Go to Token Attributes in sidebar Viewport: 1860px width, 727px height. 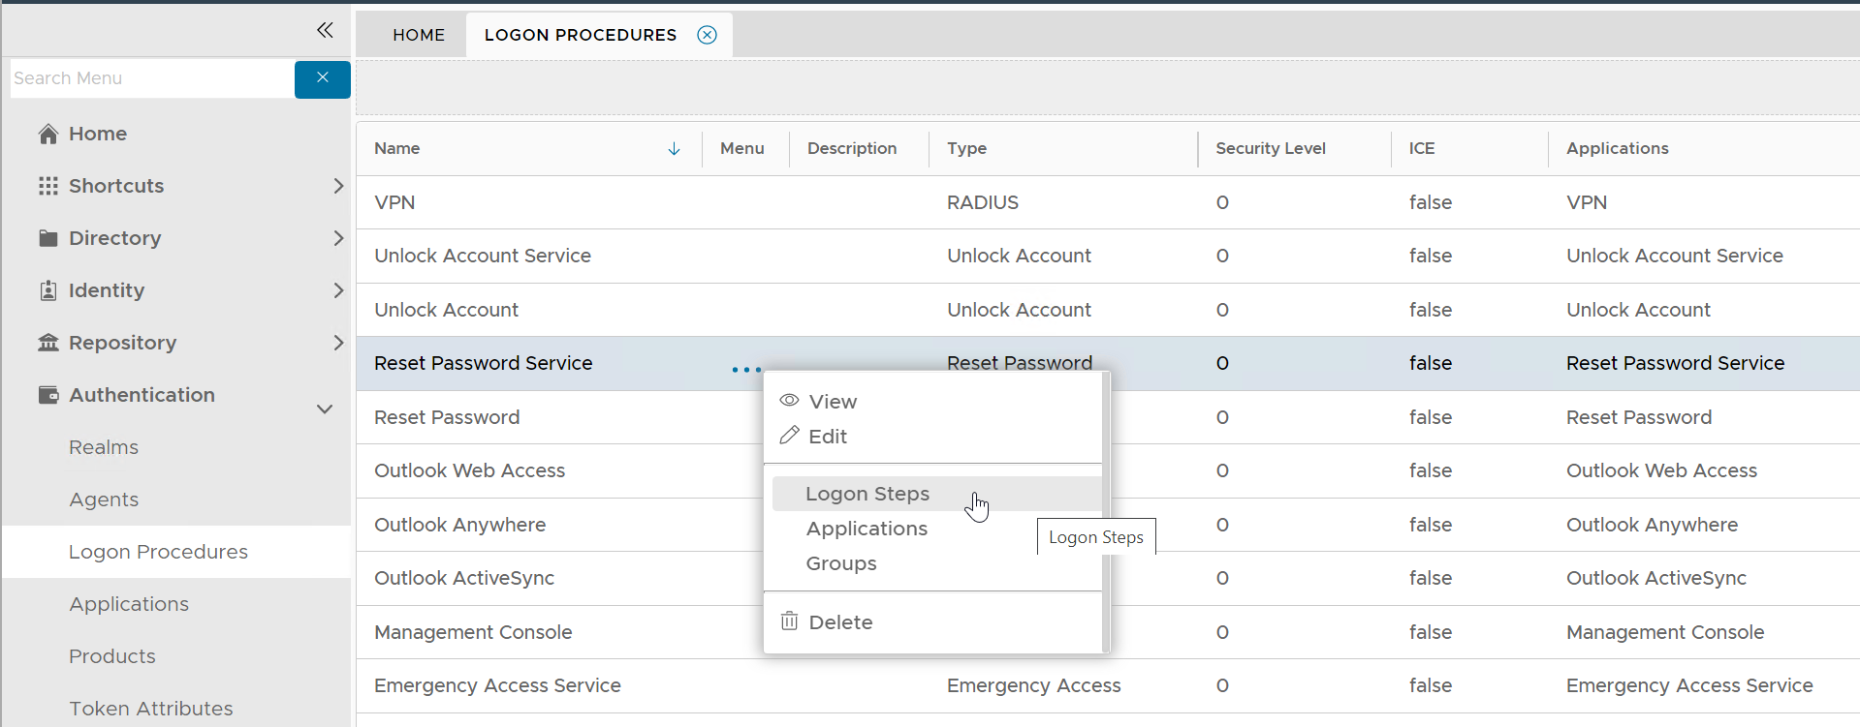(x=151, y=709)
